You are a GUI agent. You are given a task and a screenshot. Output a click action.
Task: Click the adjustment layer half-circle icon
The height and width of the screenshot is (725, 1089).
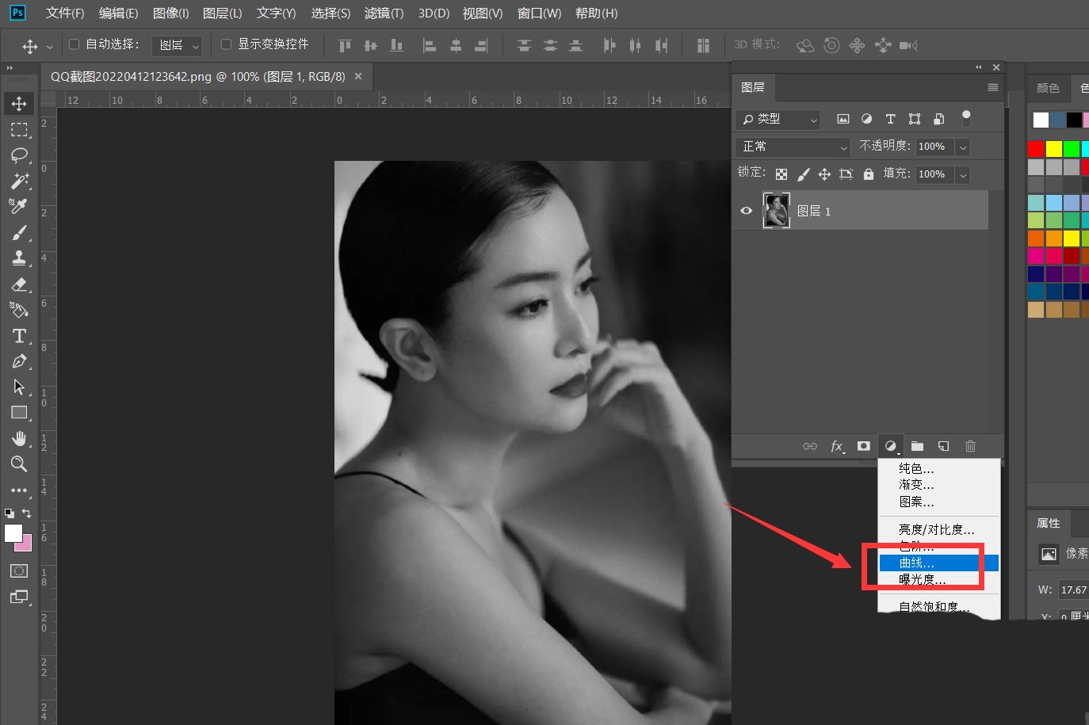point(891,446)
